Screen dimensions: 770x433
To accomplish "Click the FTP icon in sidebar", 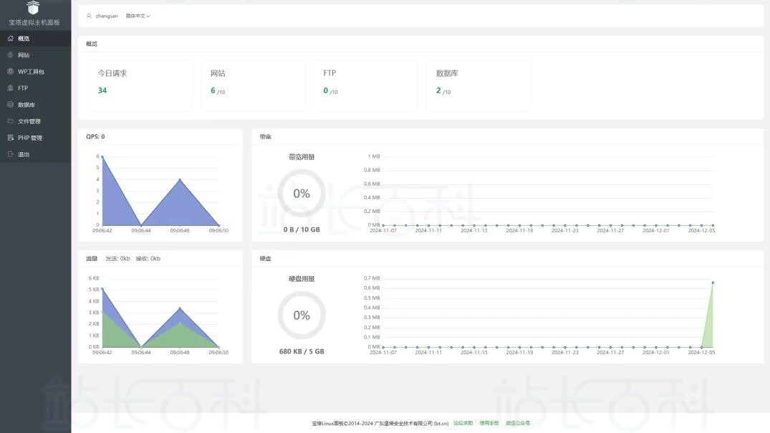I will click(10, 88).
